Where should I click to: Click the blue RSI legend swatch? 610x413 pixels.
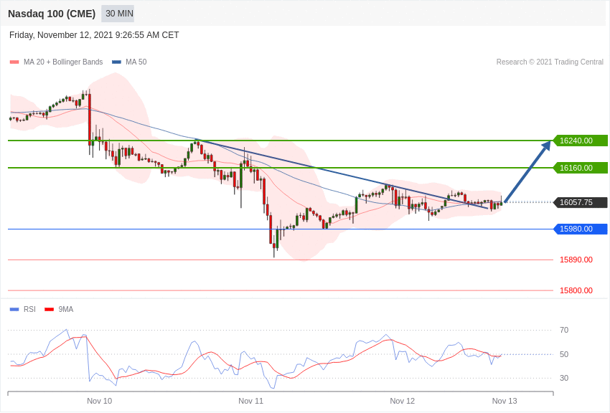(x=14, y=309)
